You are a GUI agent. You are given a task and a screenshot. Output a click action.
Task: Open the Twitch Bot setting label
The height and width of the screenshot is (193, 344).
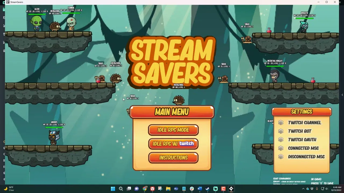click(300, 131)
